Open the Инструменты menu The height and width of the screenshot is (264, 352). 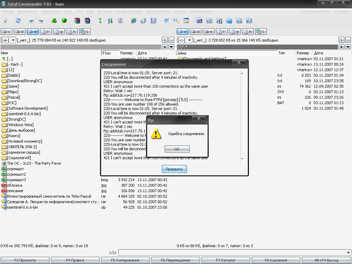[x=158, y=11]
